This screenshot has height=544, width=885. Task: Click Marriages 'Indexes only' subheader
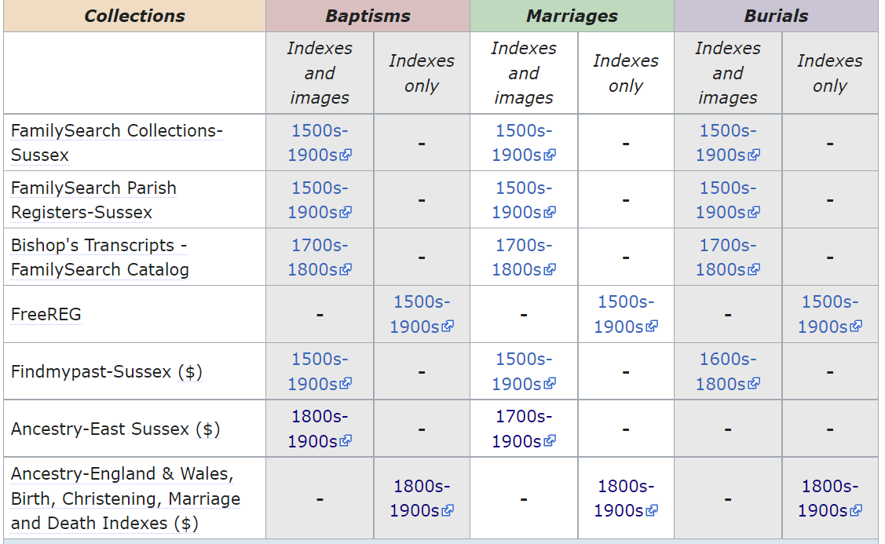pyautogui.click(x=626, y=73)
